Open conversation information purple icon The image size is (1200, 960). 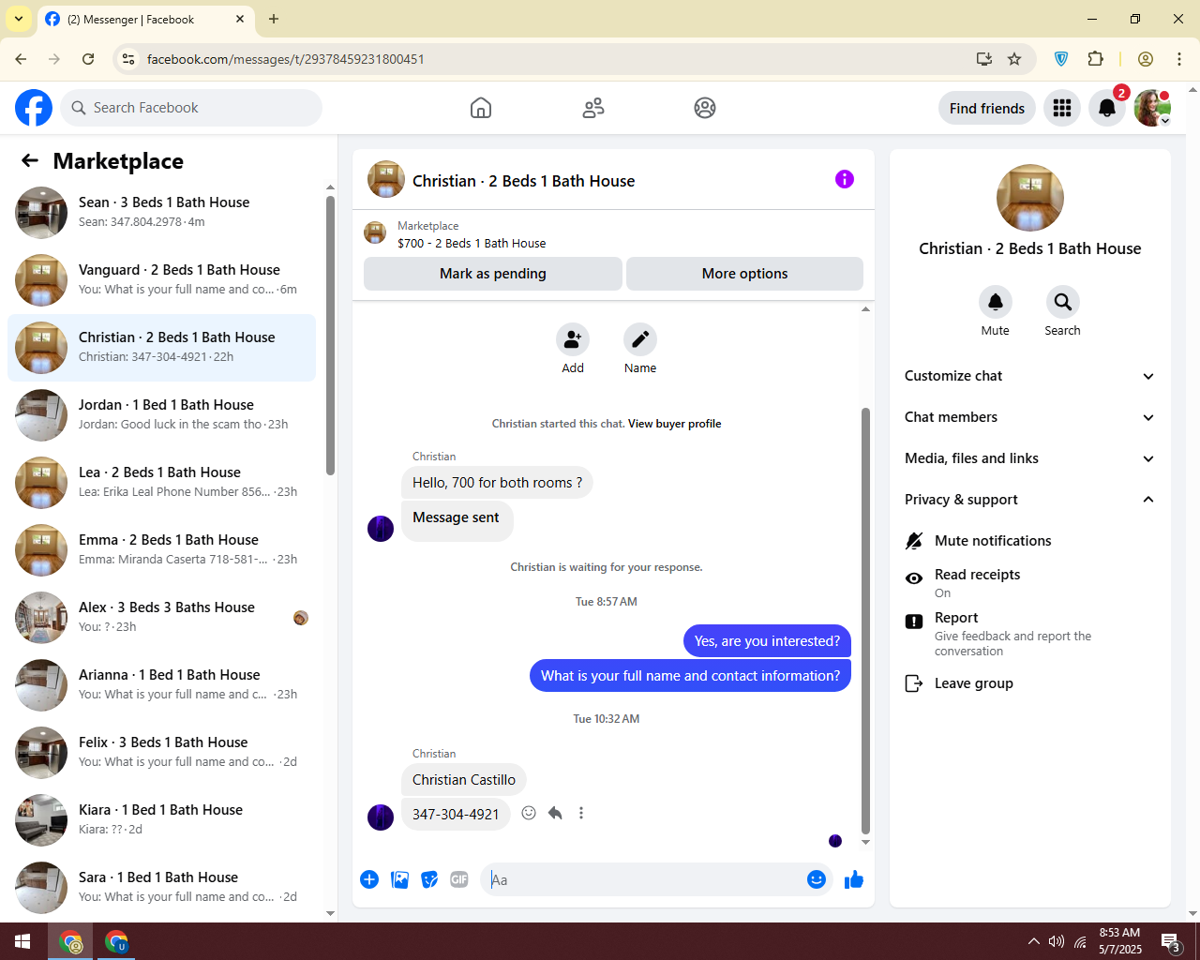tap(845, 179)
